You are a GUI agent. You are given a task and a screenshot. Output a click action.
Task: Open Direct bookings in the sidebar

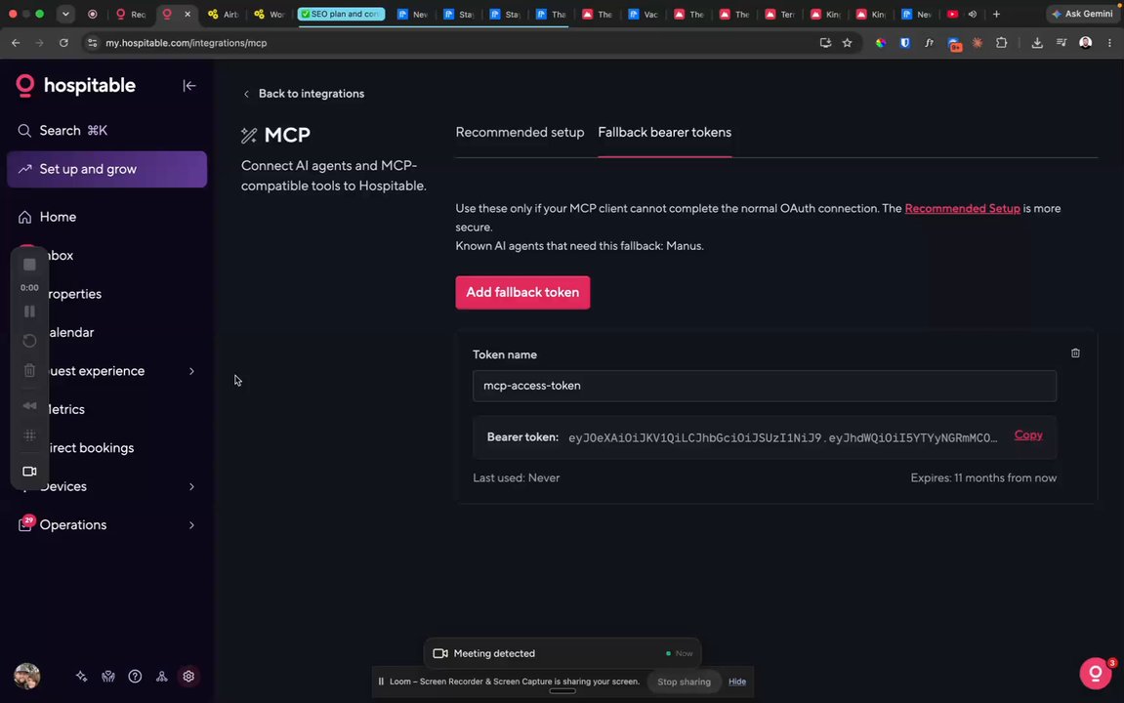(91, 448)
